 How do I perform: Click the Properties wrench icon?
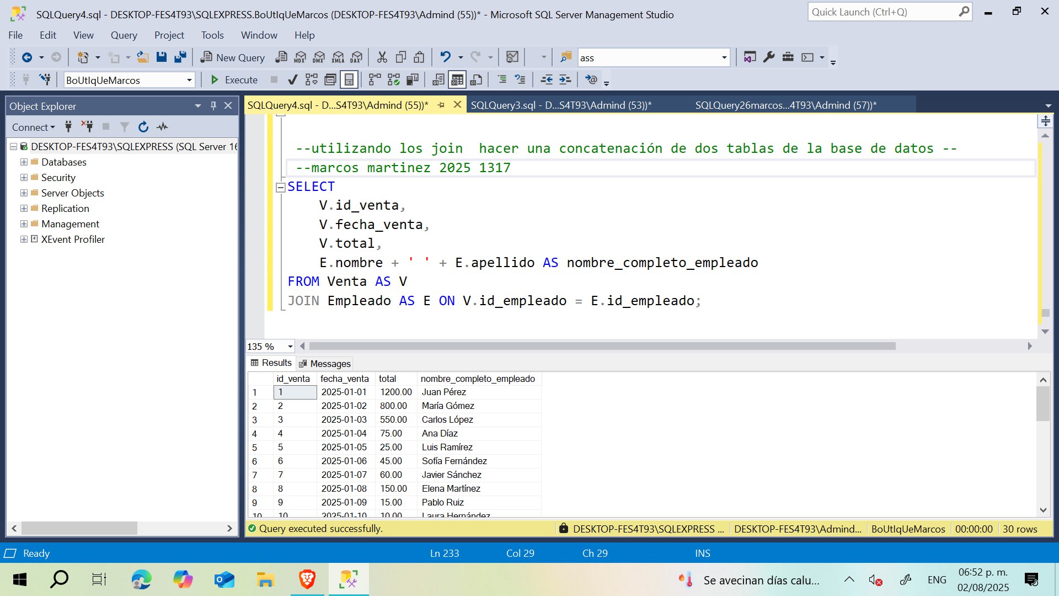coord(769,57)
